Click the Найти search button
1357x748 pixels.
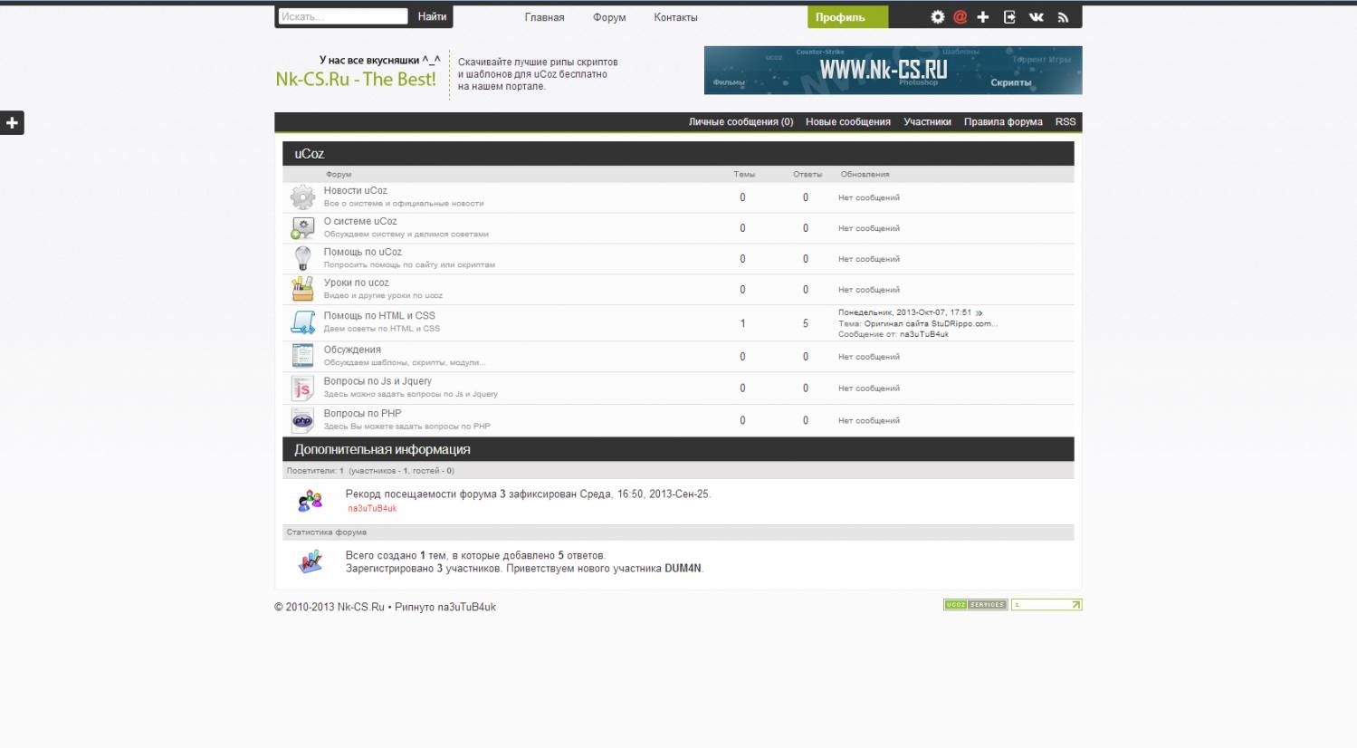click(x=432, y=16)
